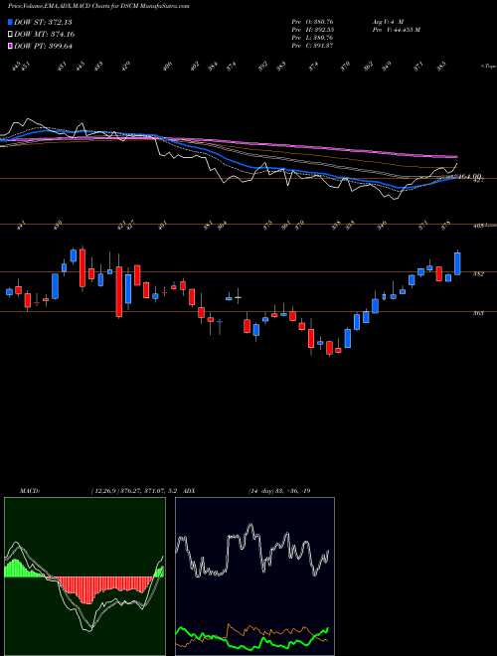Click the white DOW MT legend swatch
The width and height of the screenshot is (497, 656).
pos(11,35)
